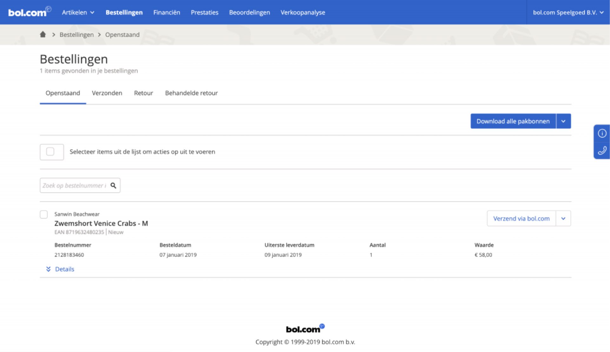
Task: Focus the bestelnummer search field
Action: [x=74, y=185]
